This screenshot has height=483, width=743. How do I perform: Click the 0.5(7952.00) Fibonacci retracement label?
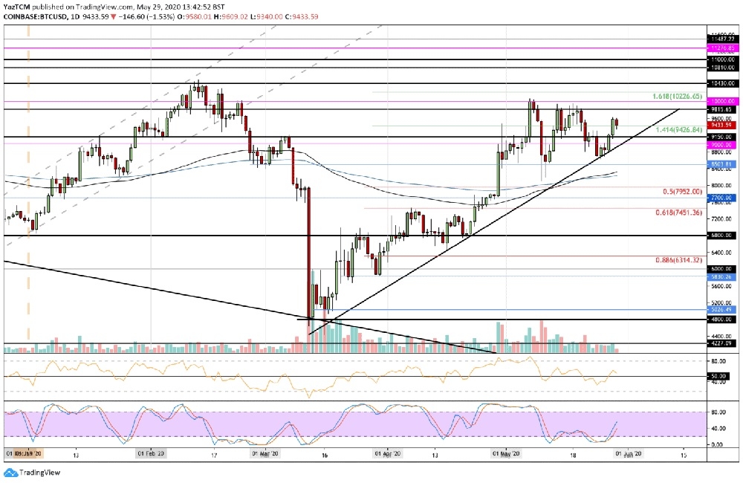(682, 192)
